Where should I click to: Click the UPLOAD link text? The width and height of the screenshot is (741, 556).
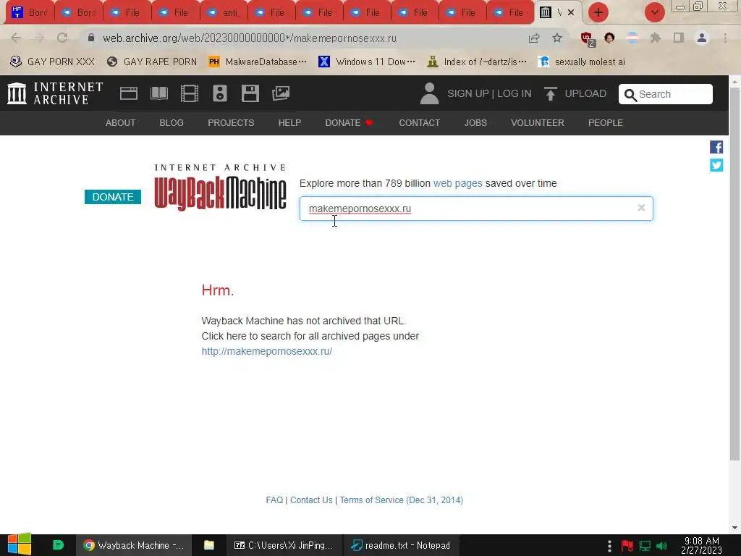[x=585, y=93]
